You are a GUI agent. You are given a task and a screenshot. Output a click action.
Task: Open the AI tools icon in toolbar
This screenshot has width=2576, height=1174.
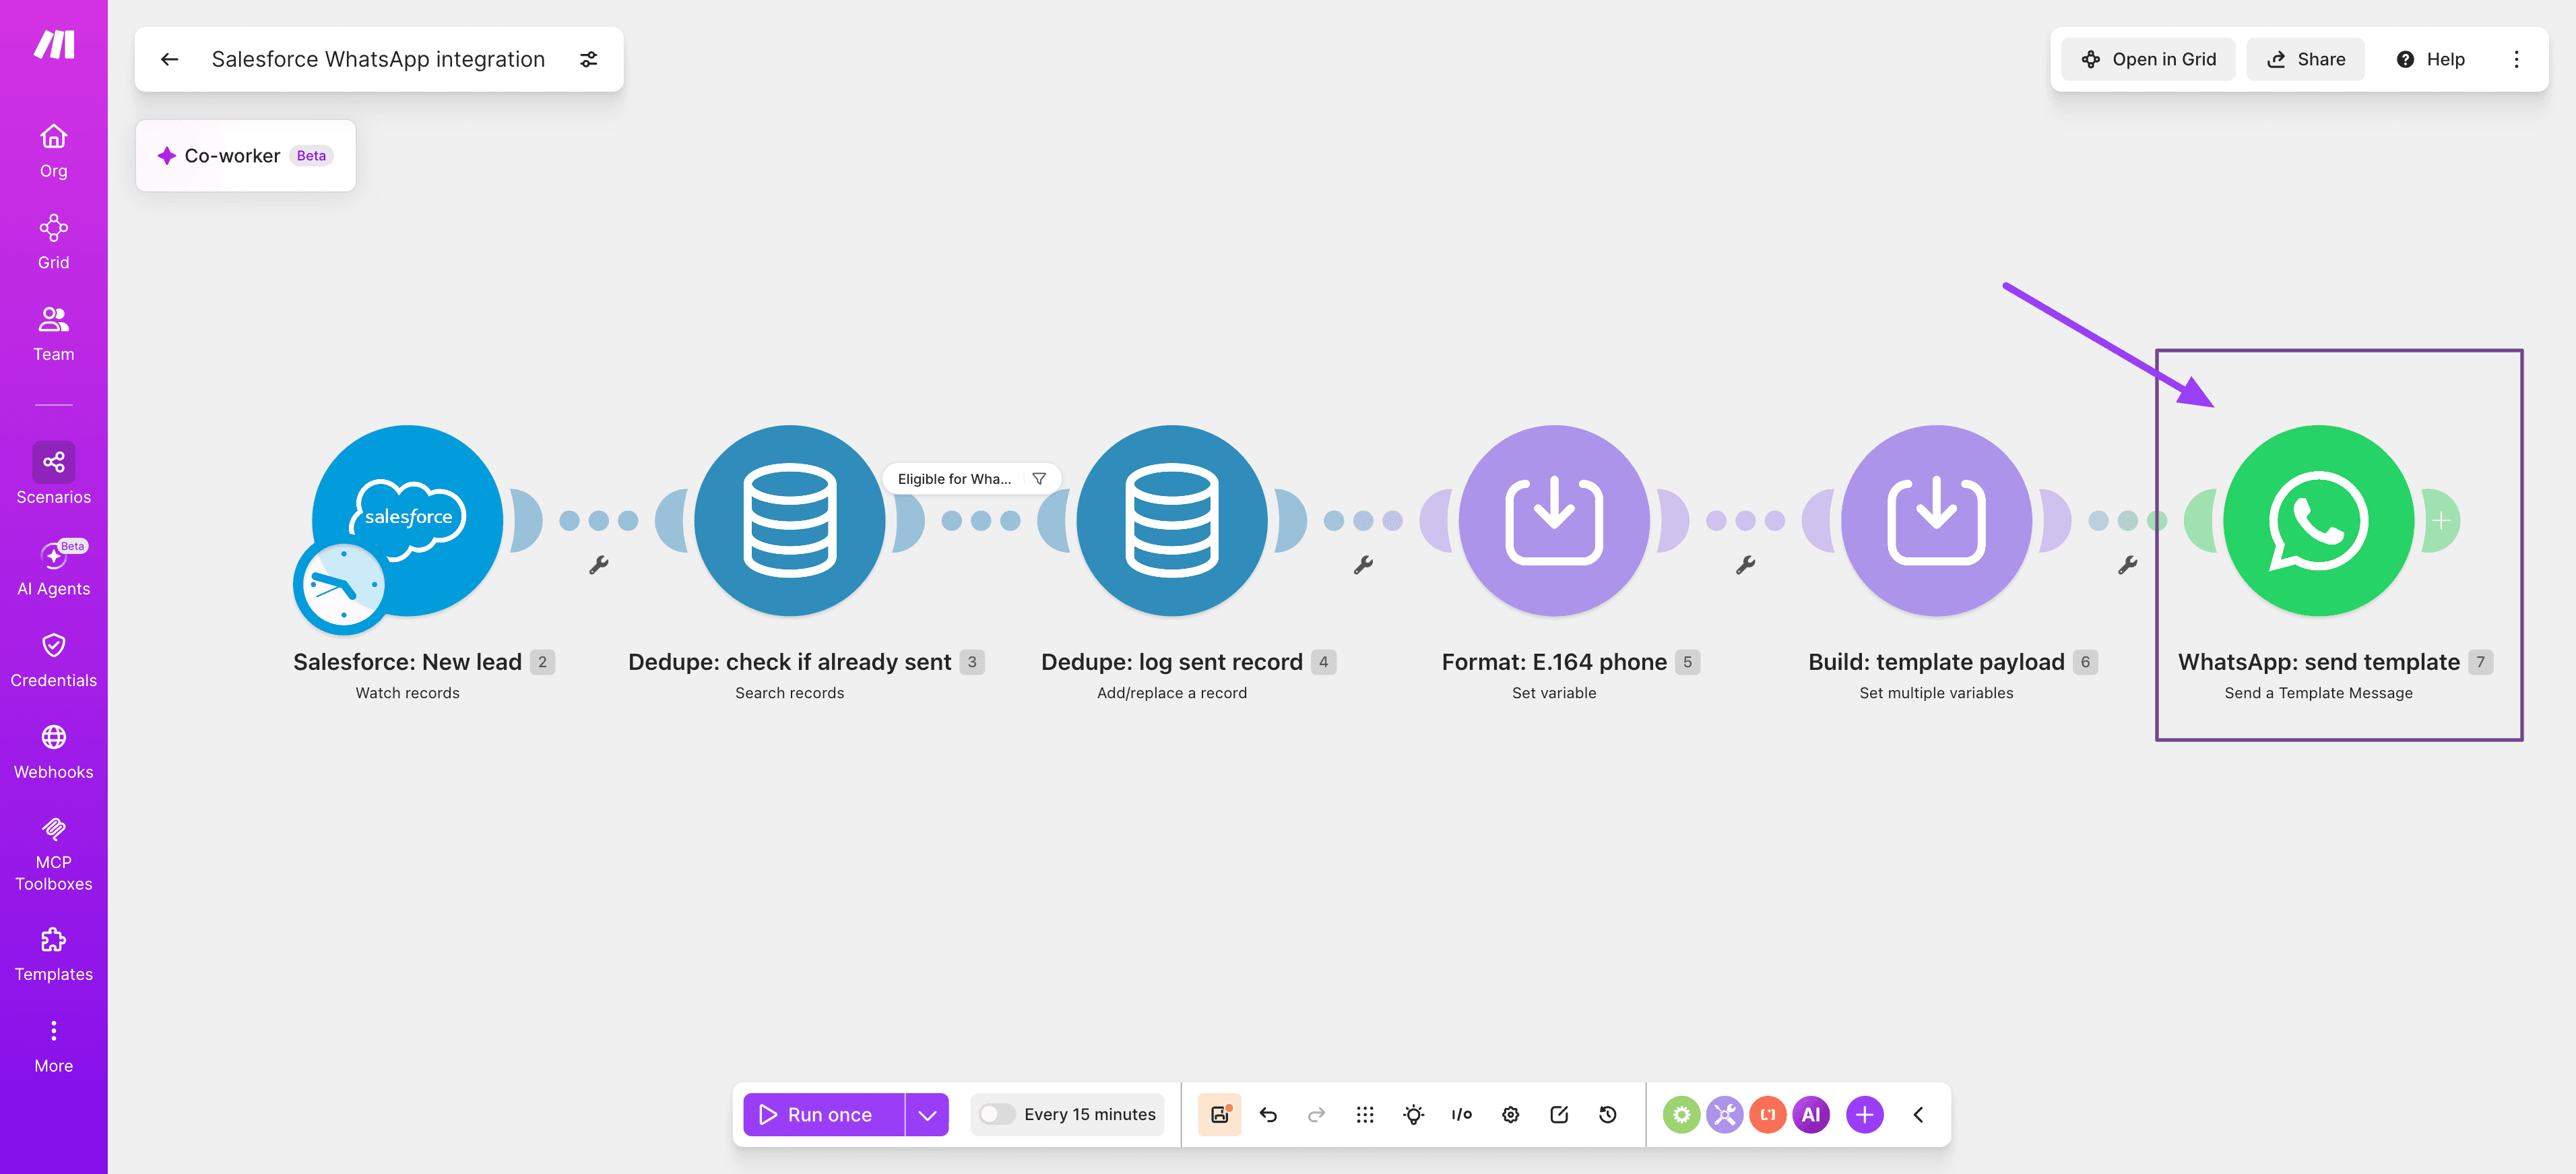pos(1810,1114)
